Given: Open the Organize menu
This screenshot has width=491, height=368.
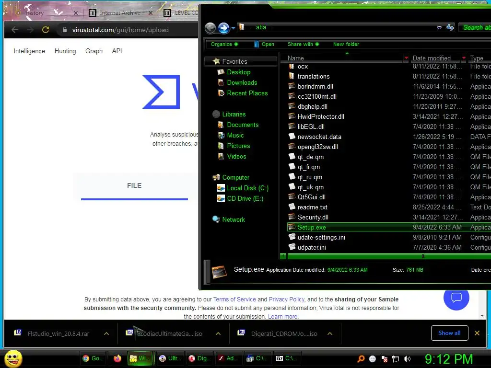Looking at the screenshot, I should 224,44.
